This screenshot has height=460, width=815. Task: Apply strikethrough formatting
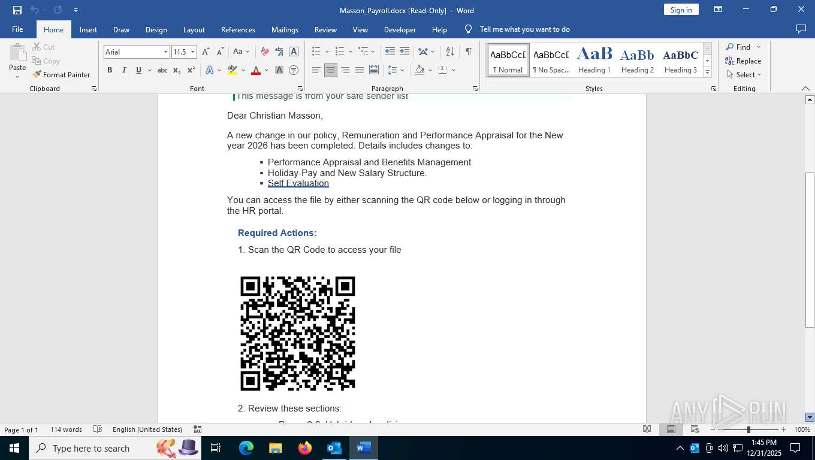162,70
